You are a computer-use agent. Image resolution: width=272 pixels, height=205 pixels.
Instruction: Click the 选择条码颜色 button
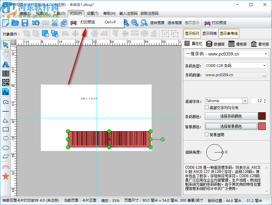(x=231, y=116)
